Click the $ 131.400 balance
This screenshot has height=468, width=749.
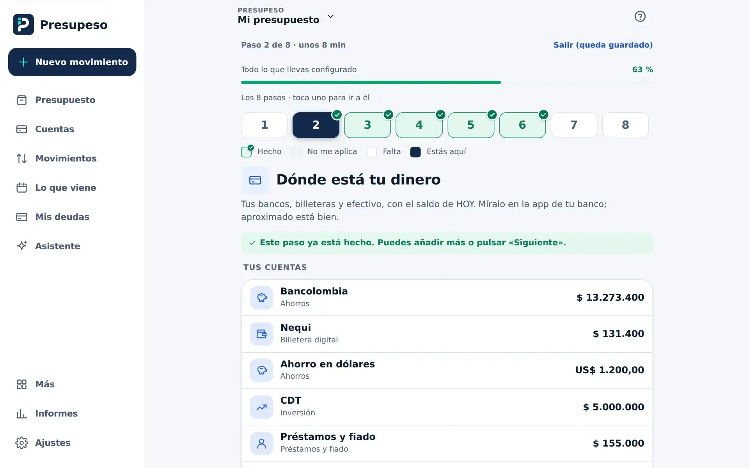(618, 334)
